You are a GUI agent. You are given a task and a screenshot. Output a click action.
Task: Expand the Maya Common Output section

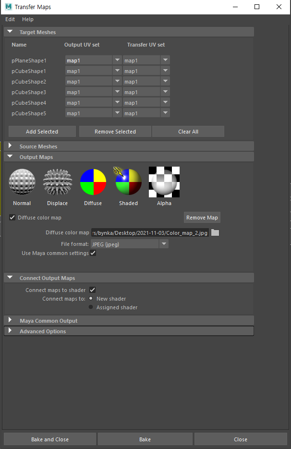(x=10, y=320)
